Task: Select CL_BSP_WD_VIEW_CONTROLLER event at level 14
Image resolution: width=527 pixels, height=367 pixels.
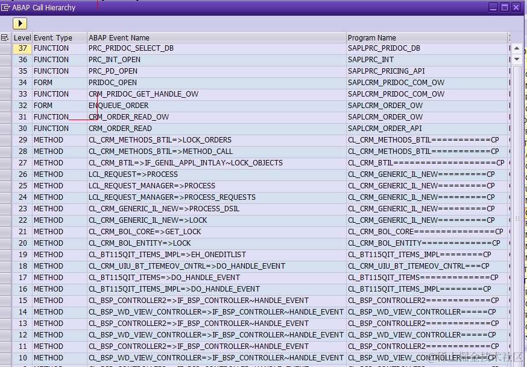Action: tap(216, 312)
